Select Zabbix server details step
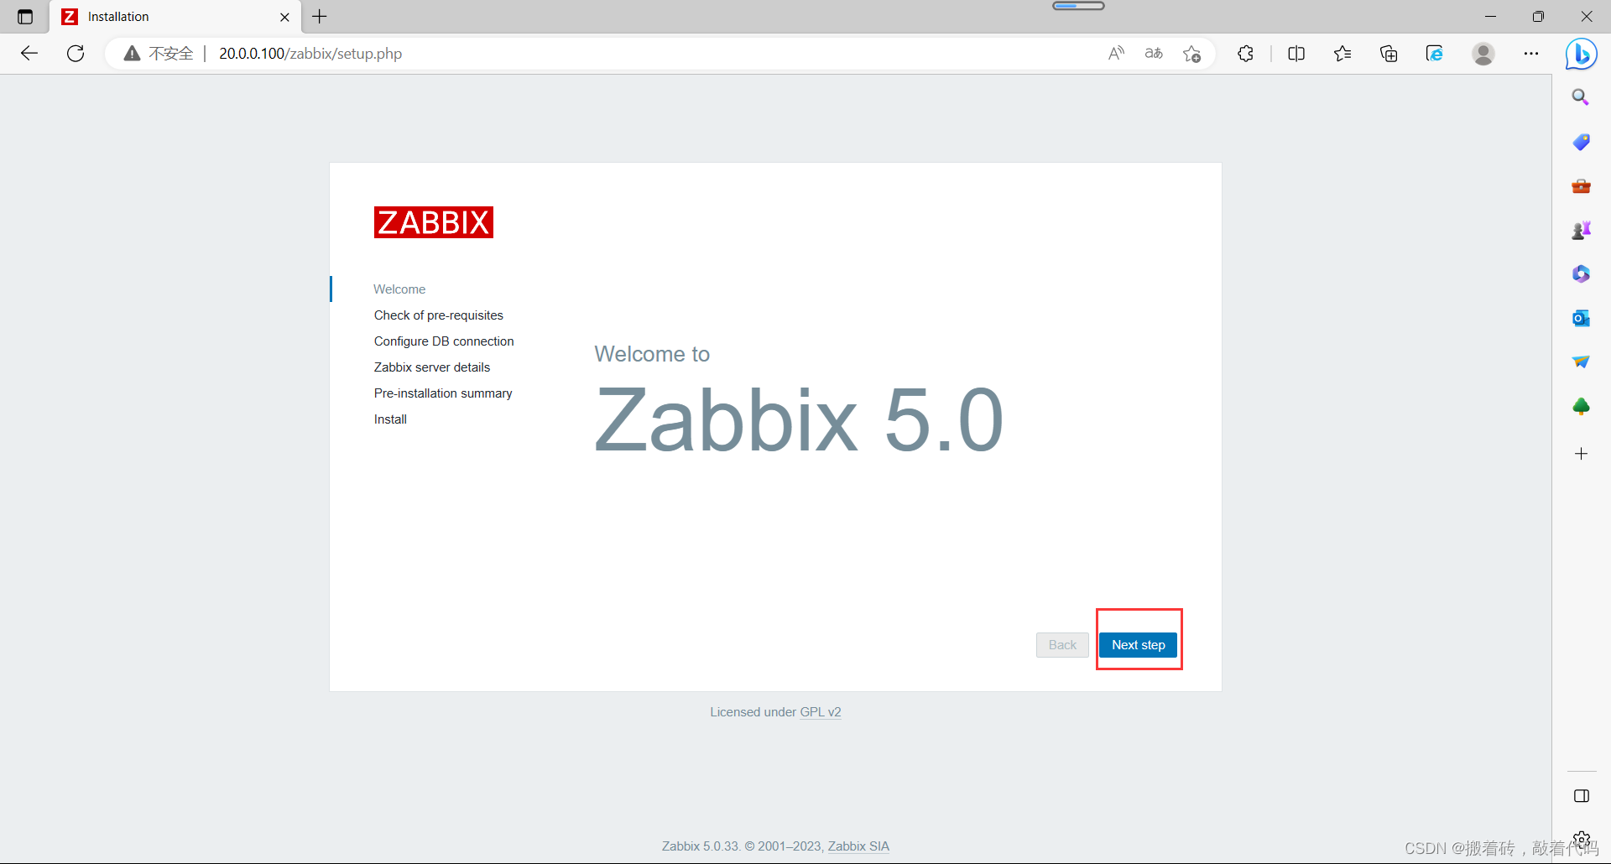Viewport: 1611px width, 864px height. click(432, 367)
